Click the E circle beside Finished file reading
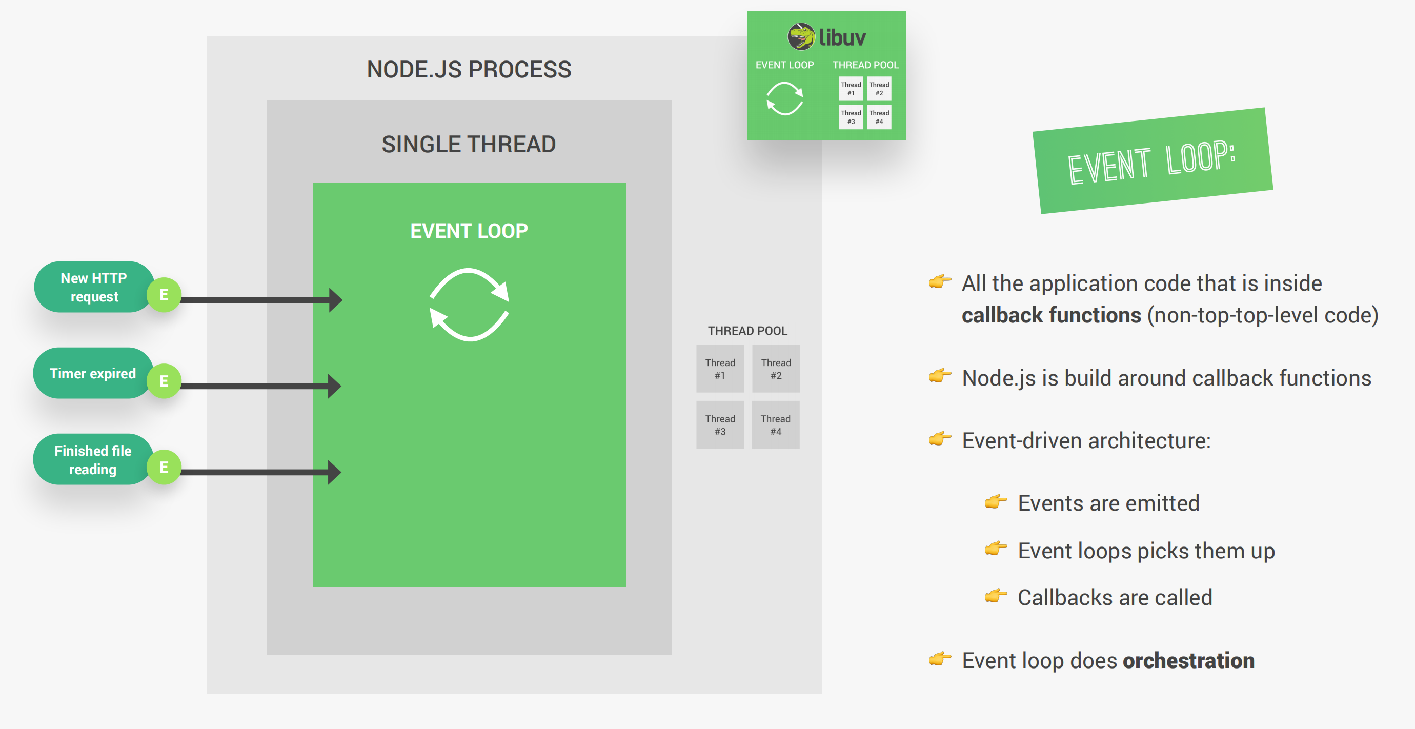Viewport: 1415px width, 729px height. coord(164,467)
